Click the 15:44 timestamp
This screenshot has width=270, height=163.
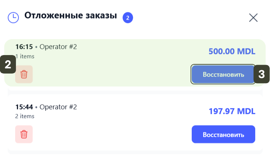point(24,107)
